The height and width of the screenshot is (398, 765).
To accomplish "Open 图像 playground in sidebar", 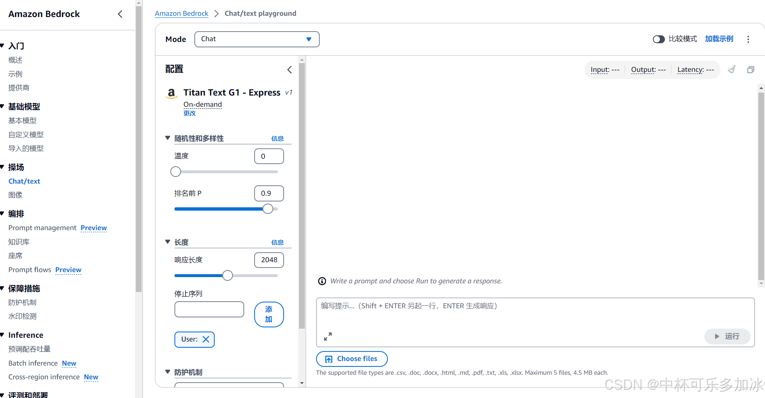I will (15, 195).
